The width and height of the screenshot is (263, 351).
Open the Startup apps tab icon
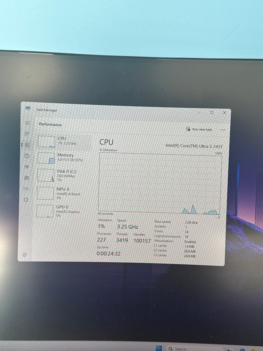26,167
